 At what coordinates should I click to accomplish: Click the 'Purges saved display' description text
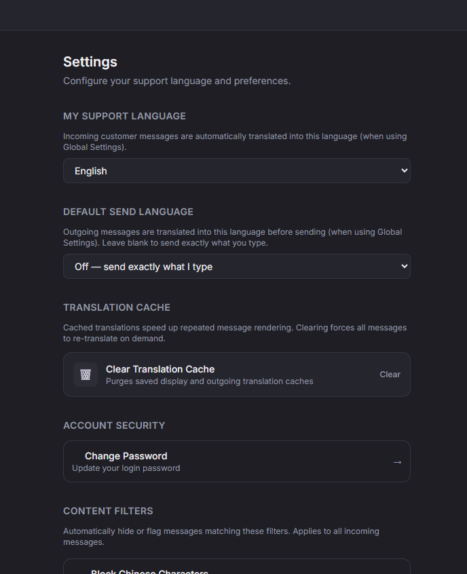[x=210, y=381]
